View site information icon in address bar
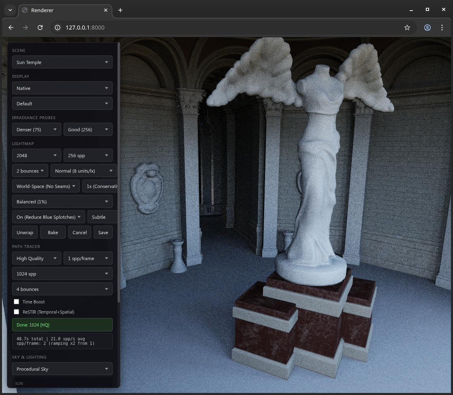The width and height of the screenshot is (453, 395). click(58, 28)
